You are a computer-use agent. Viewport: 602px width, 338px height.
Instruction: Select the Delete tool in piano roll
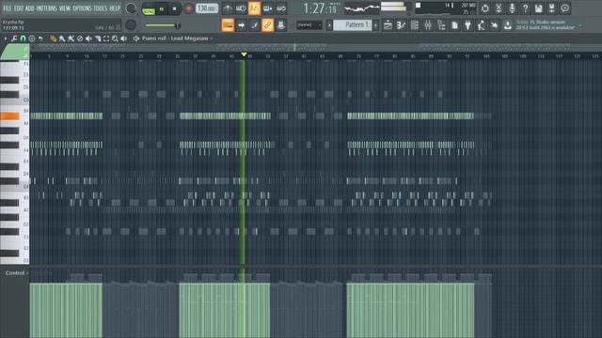coord(80,38)
